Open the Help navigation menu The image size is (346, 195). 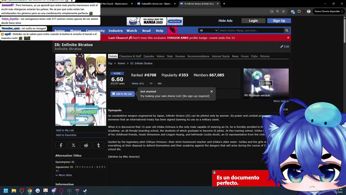pos(159,31)
